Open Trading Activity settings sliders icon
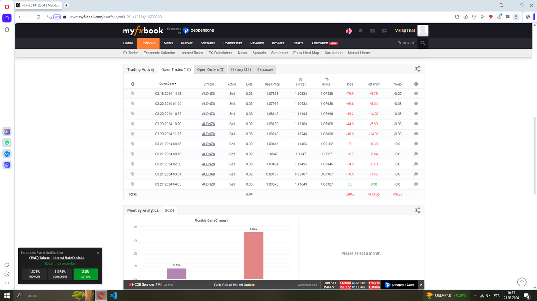The width and height of the screenshot is (537, 301). [418, 69]
